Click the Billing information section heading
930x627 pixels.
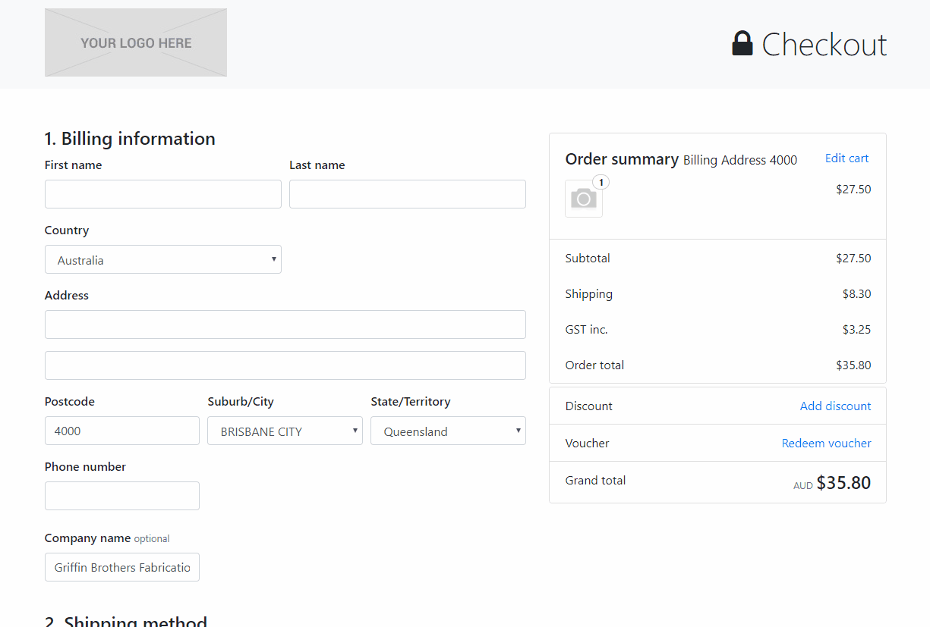click(x=130, y=139)
